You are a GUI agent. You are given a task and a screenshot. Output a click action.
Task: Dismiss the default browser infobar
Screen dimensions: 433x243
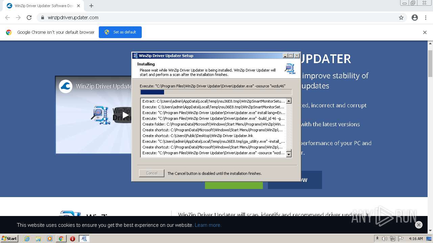click(425, 32)
